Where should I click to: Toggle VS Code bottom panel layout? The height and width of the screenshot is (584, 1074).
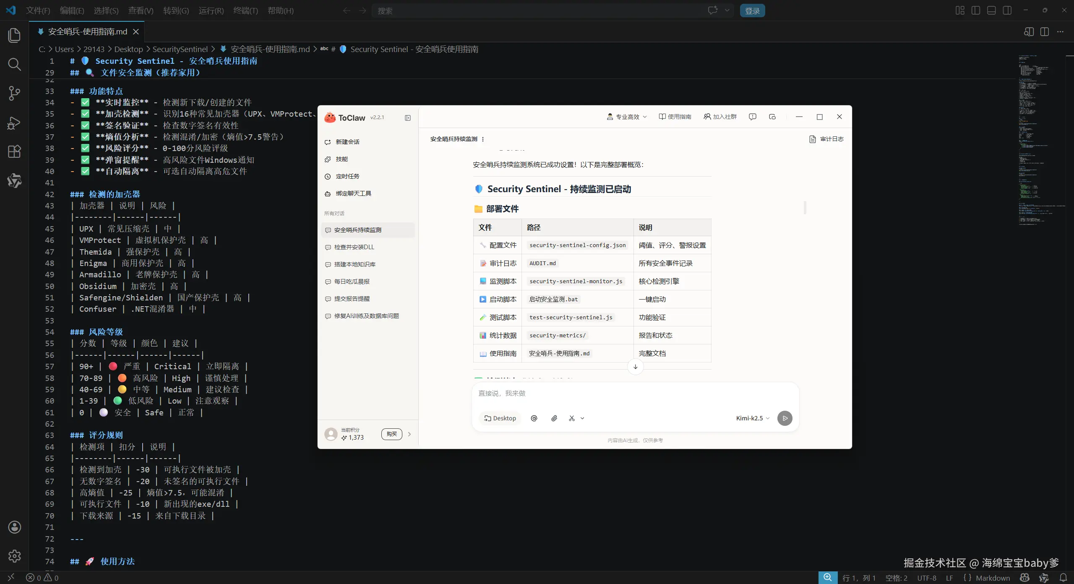[x=991, y=10]
